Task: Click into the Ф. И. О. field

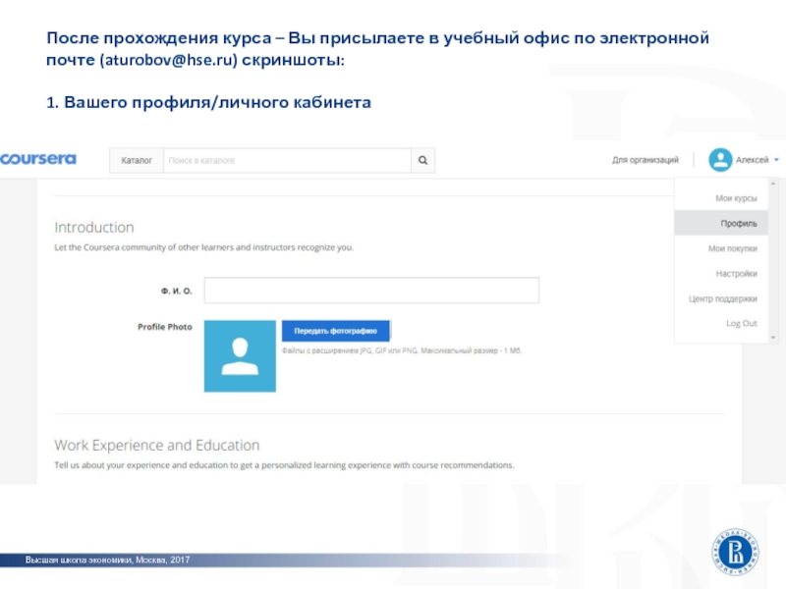Action: pyautogui.click(x=370, y=291)
